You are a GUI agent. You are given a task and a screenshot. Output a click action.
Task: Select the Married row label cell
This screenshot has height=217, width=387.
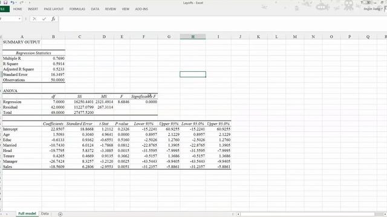coord(22,145)
